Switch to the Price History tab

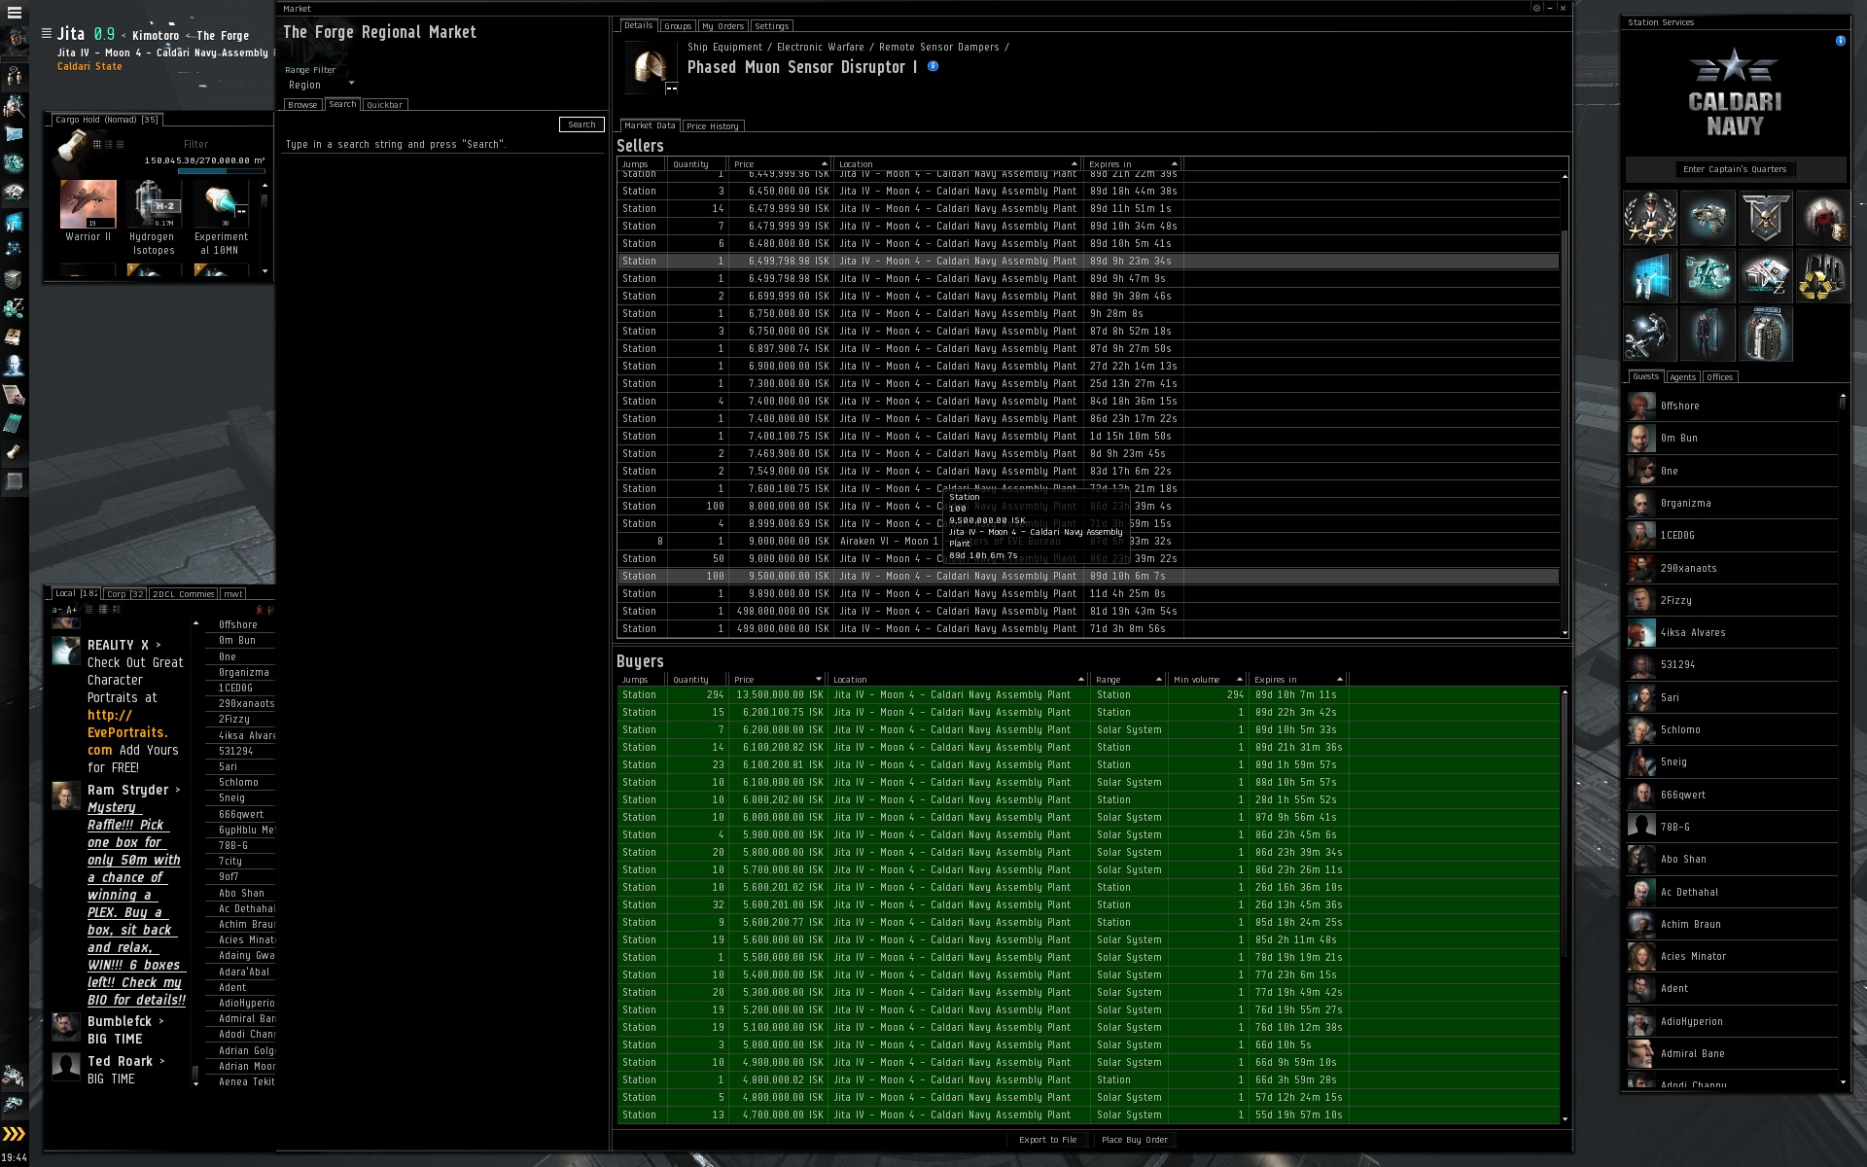[712, 126]
